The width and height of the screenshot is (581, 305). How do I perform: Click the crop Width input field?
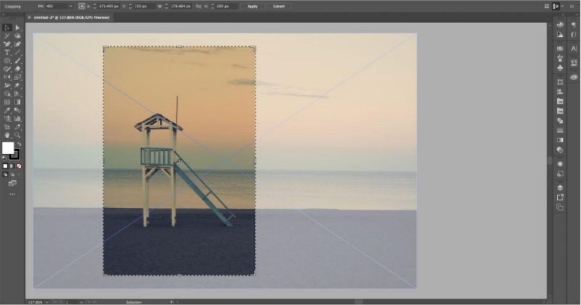pyautogui.click(x=181, y=6)
